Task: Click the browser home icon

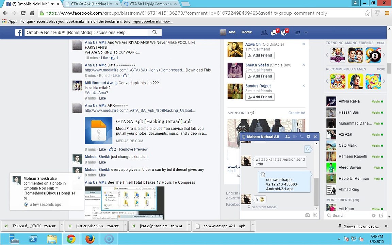Action: [x=32, y=13]
